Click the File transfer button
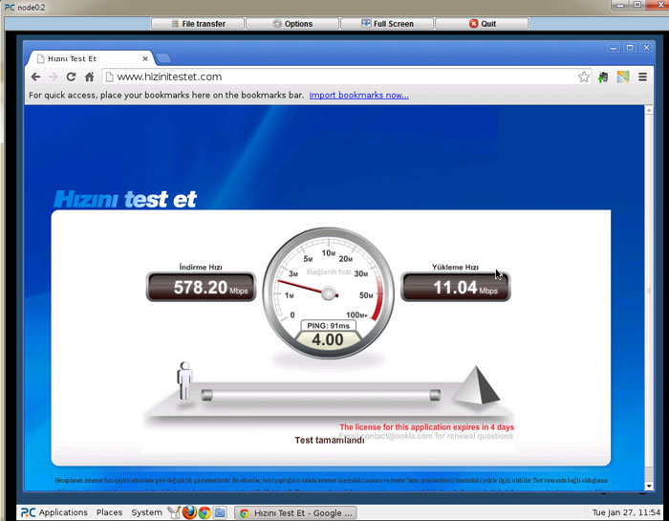 click(198, 24)
